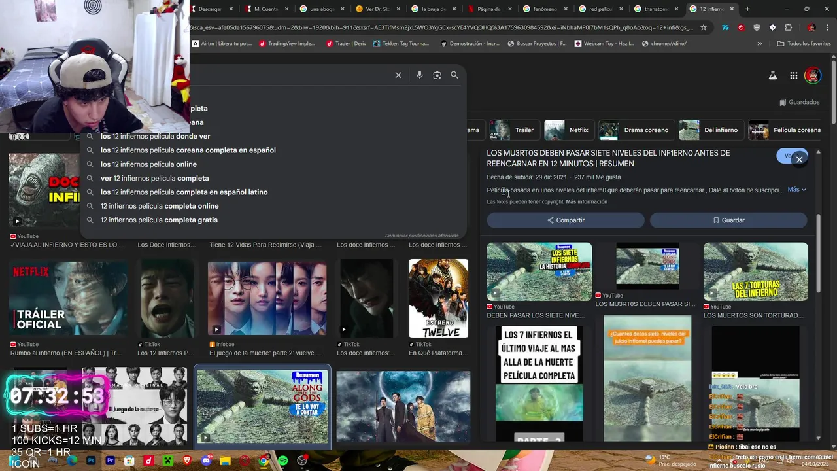Select 'Trailer' filter chip

point(516,130)
